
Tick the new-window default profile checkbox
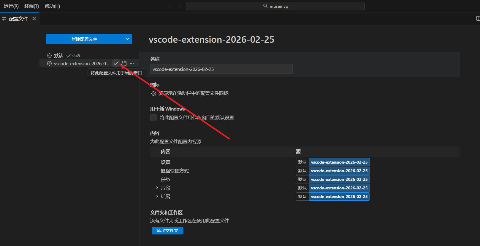[x=153, y=118]
